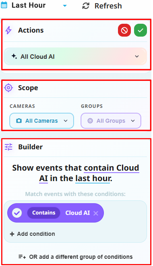
Task: Click the Scope target icon
Action: tap(8, 88)
